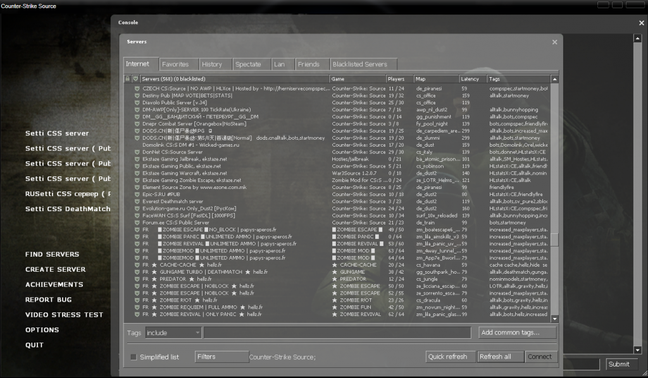
Task: Select GUNGAME TURBO | DEATHMATCH server row
Action: (337, 272)
